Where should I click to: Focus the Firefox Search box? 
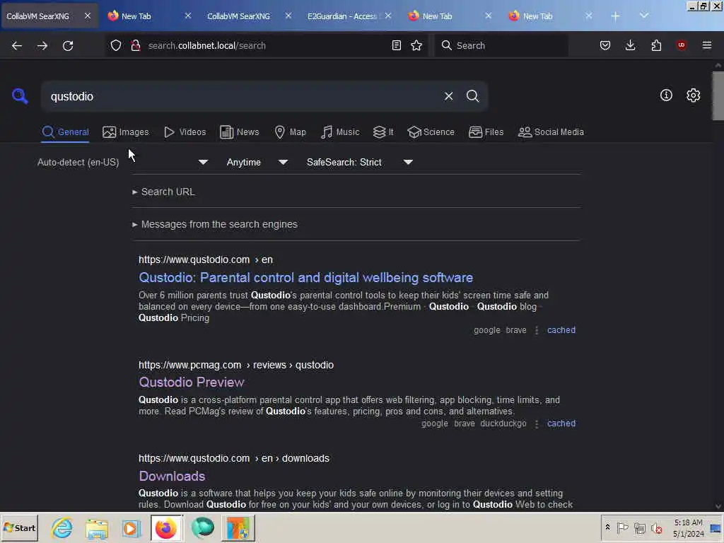(x=501, y=45)
